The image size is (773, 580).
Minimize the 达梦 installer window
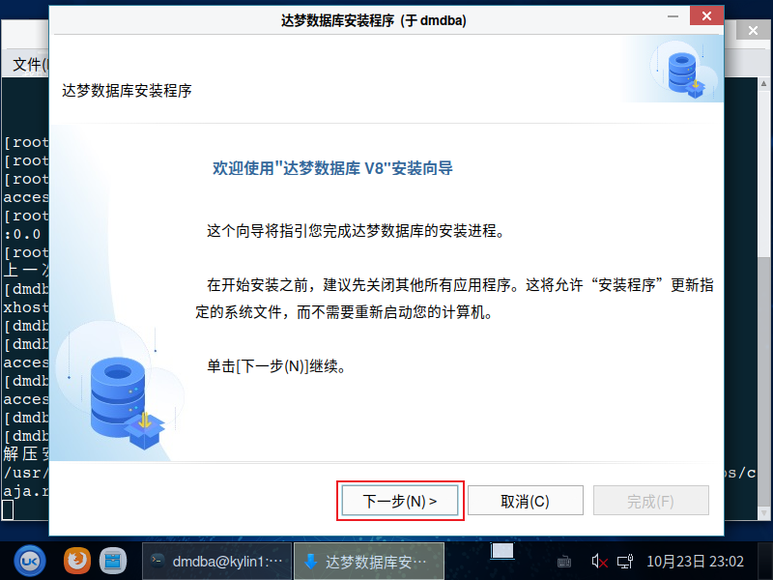[x=673, y=16]
